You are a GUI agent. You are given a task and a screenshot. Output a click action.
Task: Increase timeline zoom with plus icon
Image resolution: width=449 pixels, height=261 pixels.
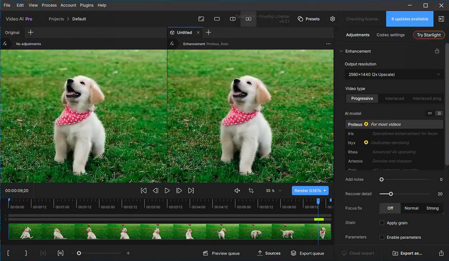coord(128,253)
